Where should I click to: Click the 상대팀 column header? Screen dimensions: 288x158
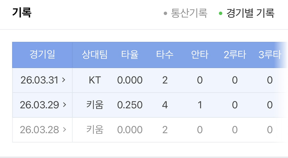94,55
